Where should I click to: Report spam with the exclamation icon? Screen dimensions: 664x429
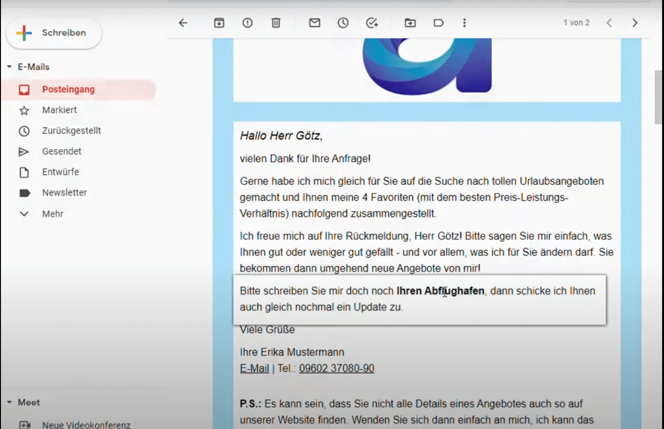(x=247, y=23)
